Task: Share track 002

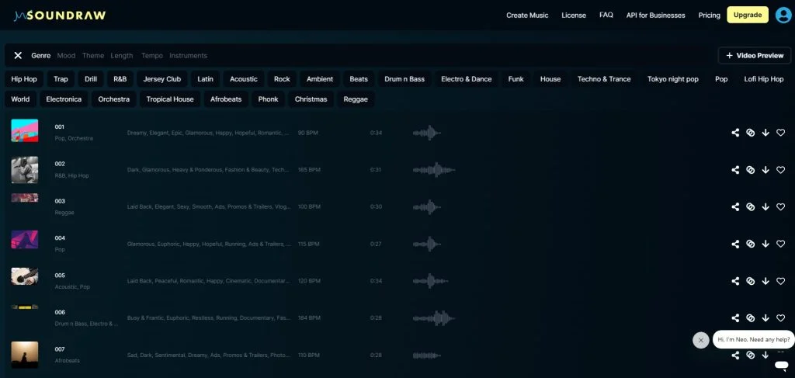Action: click(735, 170)
